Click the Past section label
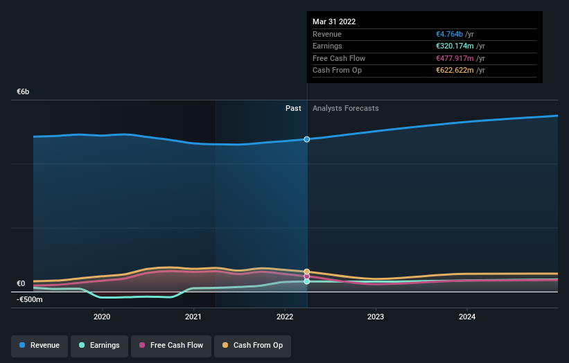The image size is (569, 363). tap(293, 109)
